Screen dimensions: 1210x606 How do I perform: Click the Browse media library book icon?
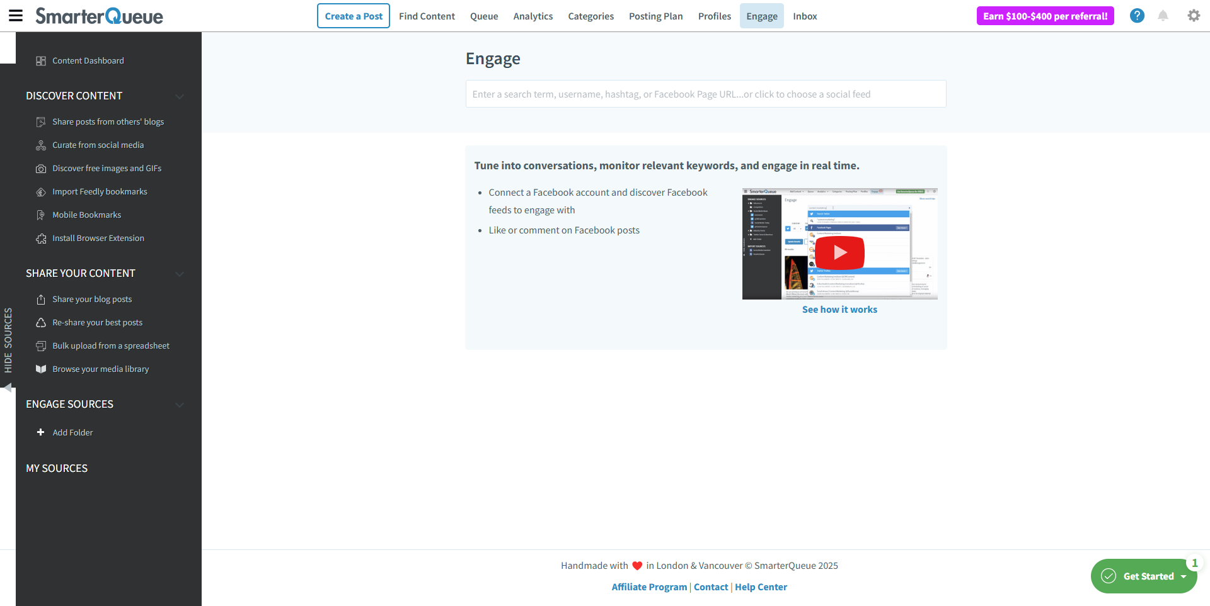pos(41,369)
